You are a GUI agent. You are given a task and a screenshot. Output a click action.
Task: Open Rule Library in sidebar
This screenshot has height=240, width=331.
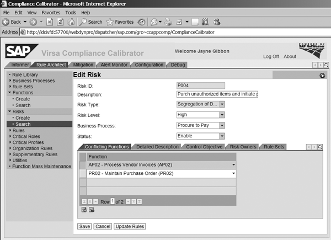[25, 74]
